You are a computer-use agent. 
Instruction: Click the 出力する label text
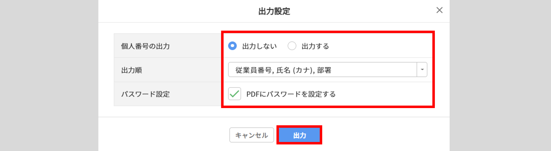(x=315, y=46)
